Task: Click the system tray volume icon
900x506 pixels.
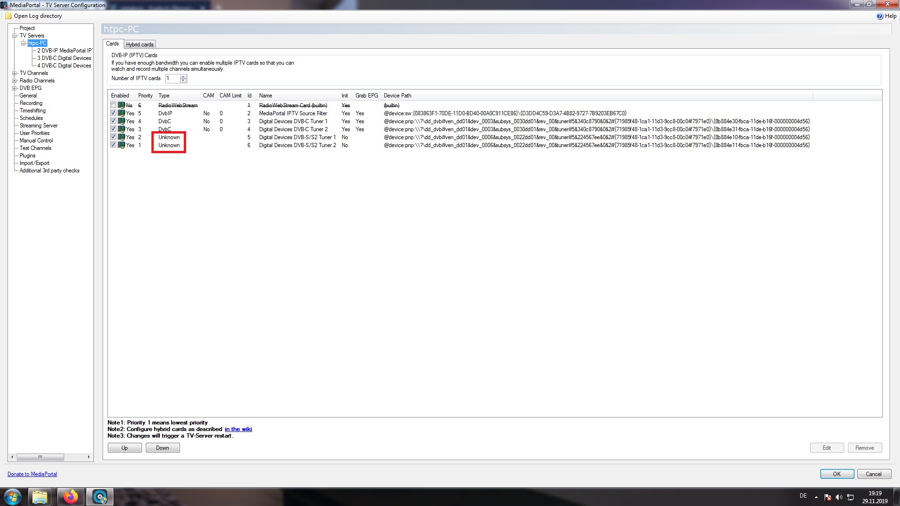Action: (x=839, y=497)
